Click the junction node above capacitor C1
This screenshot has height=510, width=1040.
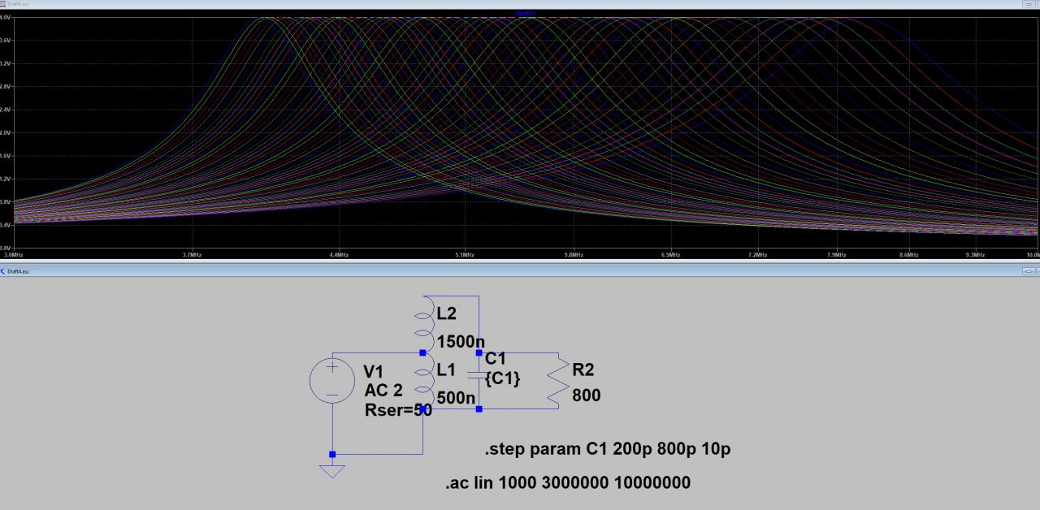479,352
